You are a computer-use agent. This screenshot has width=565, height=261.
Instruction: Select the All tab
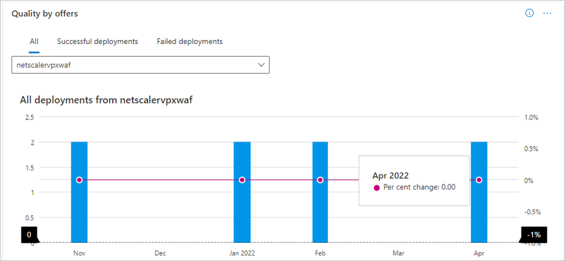pyautogui.click(x=34, y=41)
